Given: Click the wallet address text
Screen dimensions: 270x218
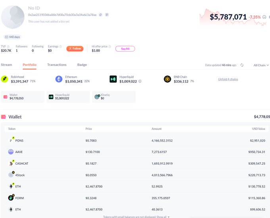Looking at the screenshot, I should pos(62,15).
